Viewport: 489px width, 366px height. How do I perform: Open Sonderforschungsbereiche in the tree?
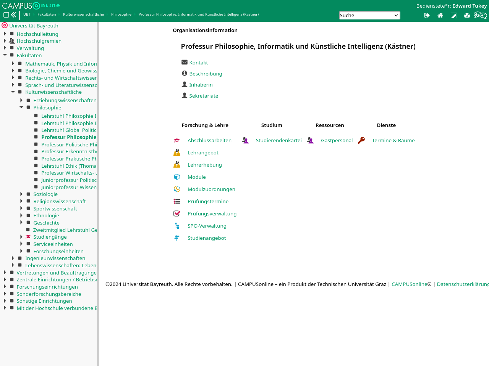[x=49, y=294]
